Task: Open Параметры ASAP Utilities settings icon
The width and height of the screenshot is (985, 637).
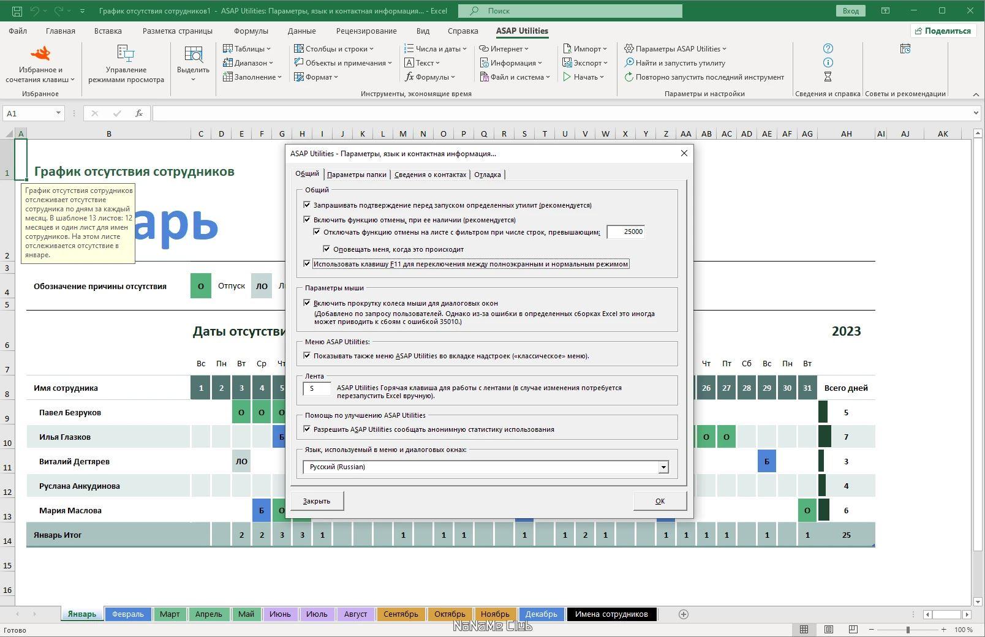Action: click(628, 48)
